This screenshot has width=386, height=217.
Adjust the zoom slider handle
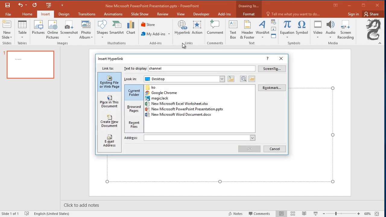[336, 214]
